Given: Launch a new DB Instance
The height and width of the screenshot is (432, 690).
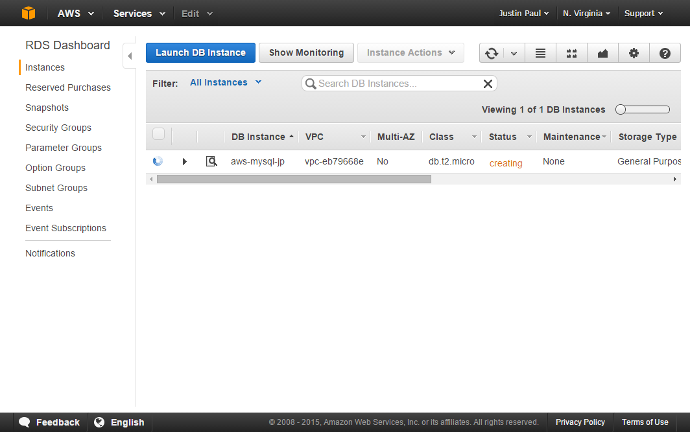Looking at the screenshot, I should pos(200,52).
